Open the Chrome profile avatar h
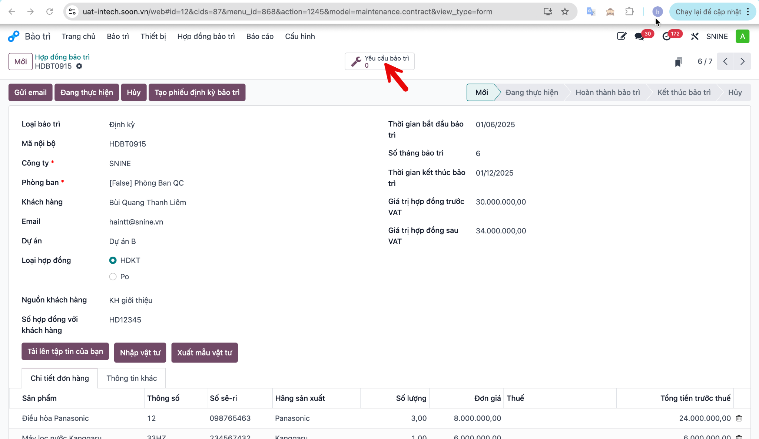This screenshot has height=439, width=759. click(x=657, y=11)
